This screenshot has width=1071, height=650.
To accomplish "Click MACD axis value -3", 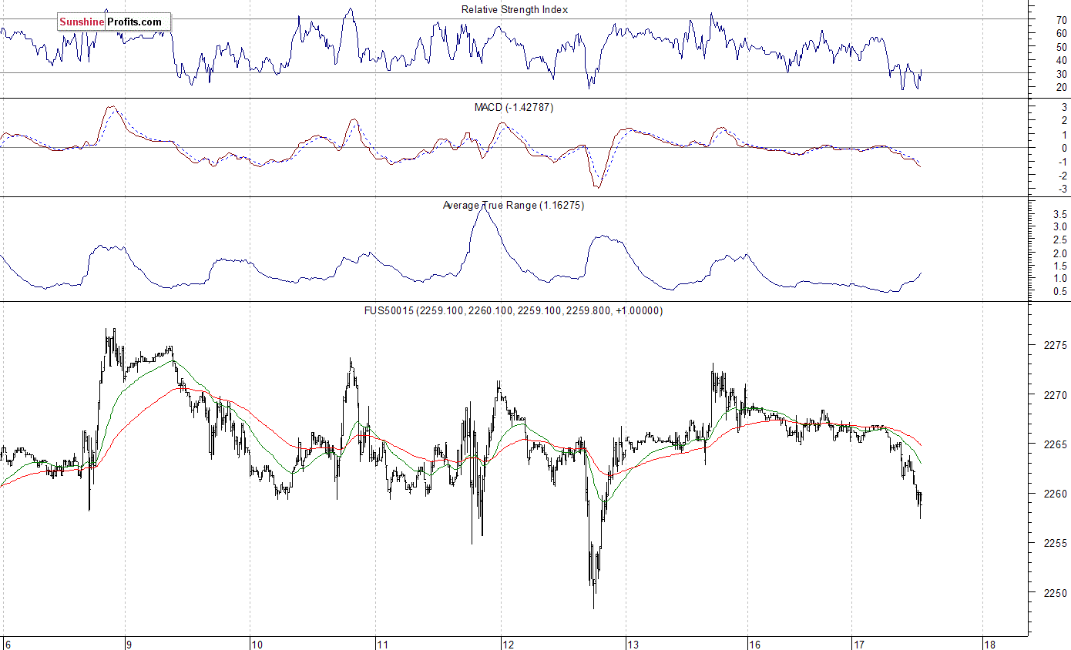I will [x=1062, y=189].
